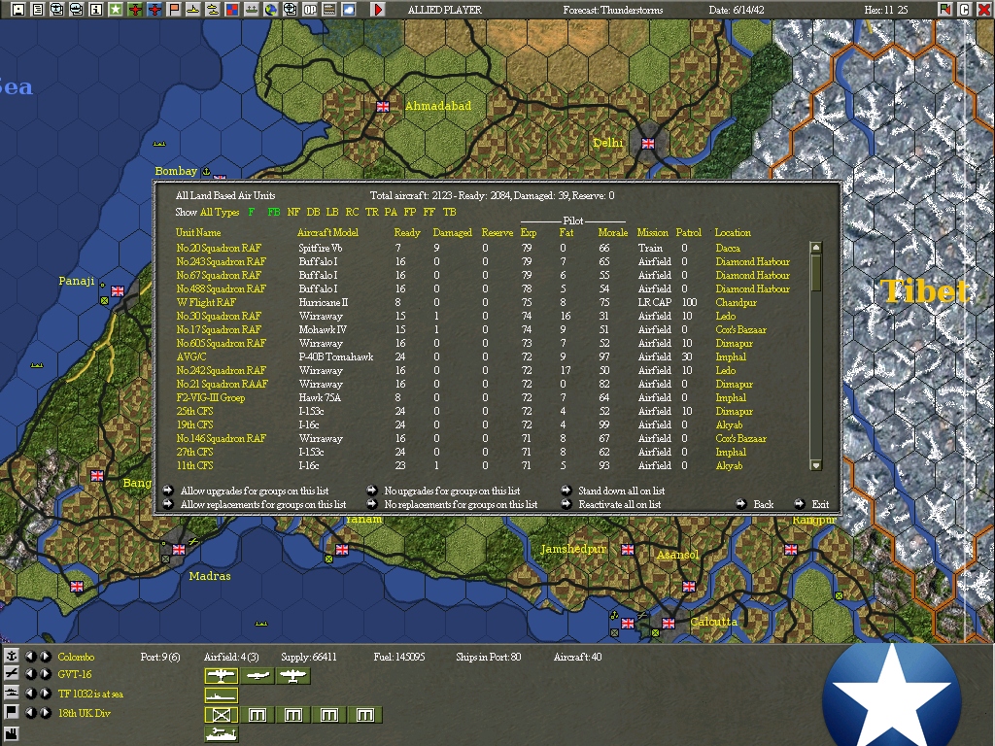
Task: Go to next land unit after 18th UK Div
Action: point(45,712)
